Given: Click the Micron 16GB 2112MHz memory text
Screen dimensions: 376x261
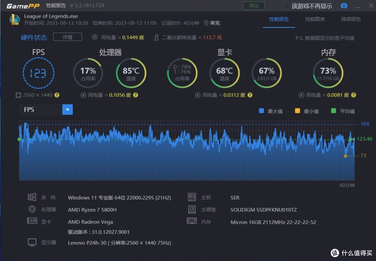Looking at the screenshot, I should click(x=273, y=222).
